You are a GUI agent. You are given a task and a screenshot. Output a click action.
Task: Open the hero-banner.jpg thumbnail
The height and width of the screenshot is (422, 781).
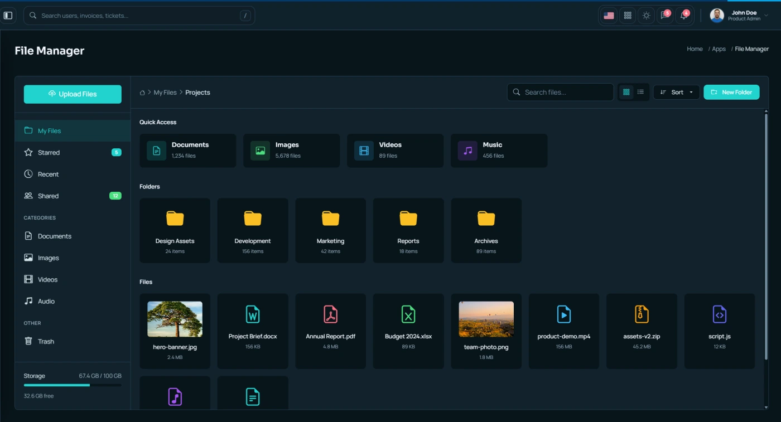pyautogui.click(x=175, y=319)
